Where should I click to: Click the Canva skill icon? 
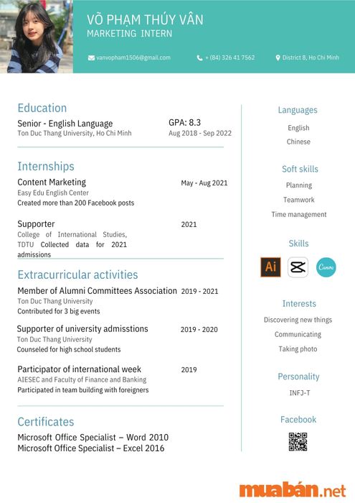326,267
